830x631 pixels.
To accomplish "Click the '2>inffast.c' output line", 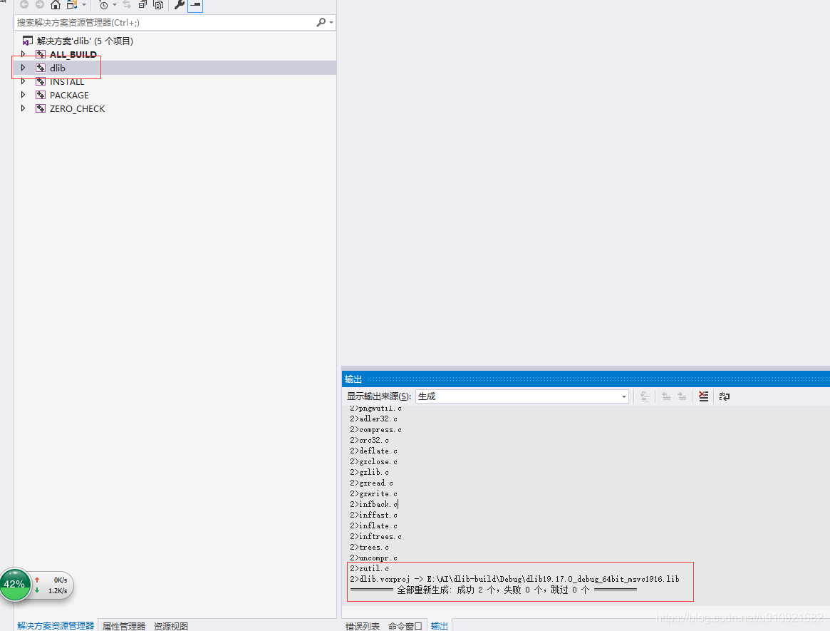I will point(374,515).
